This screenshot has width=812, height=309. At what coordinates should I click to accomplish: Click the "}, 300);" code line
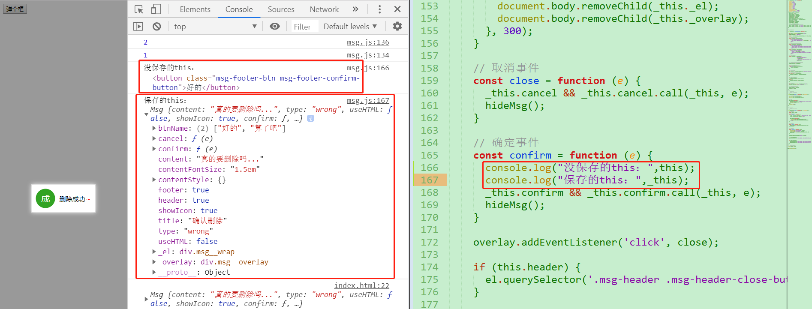click(509, 31)
